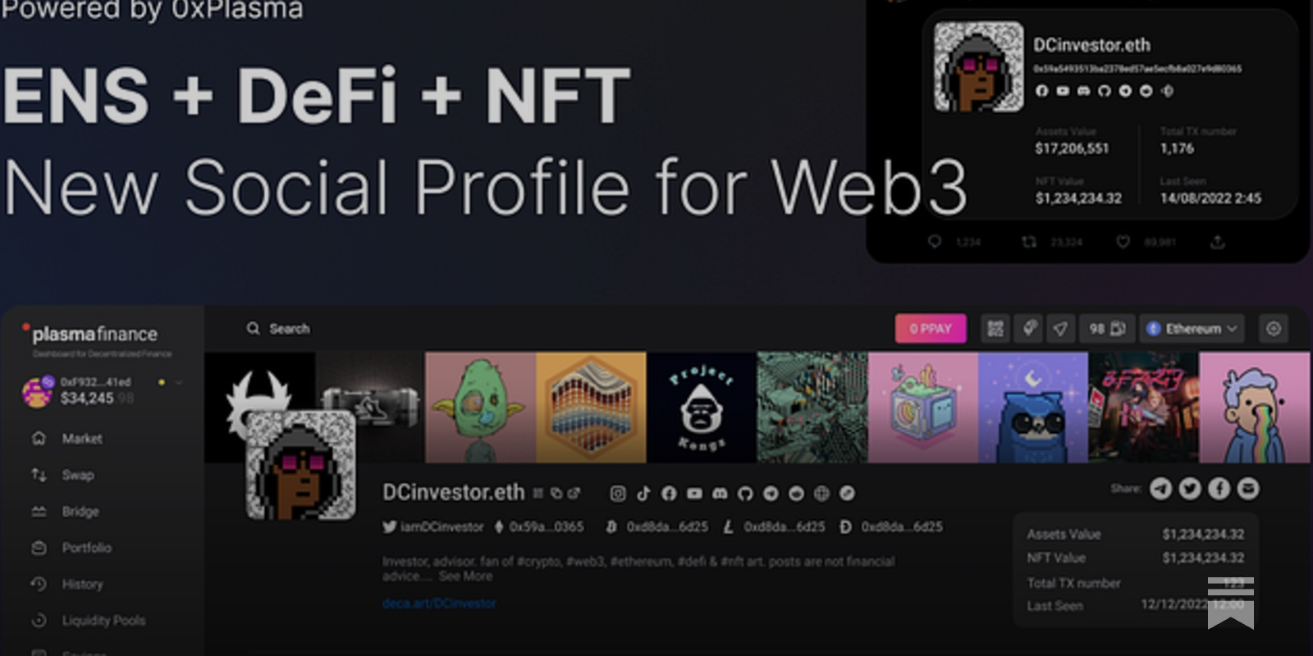Click the wallet avatar beside $34,245
This screenshot has height=656, width=1313.
tap(38, 391)
